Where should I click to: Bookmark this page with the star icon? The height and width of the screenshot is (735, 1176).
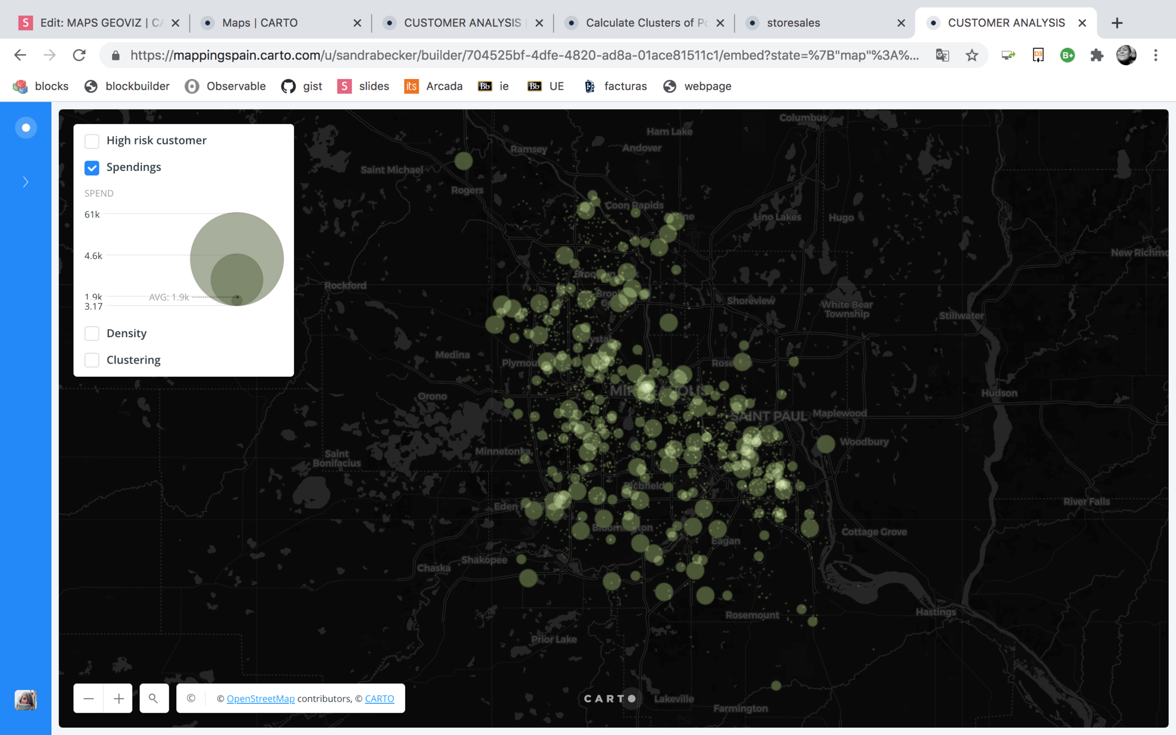[972, 55]
